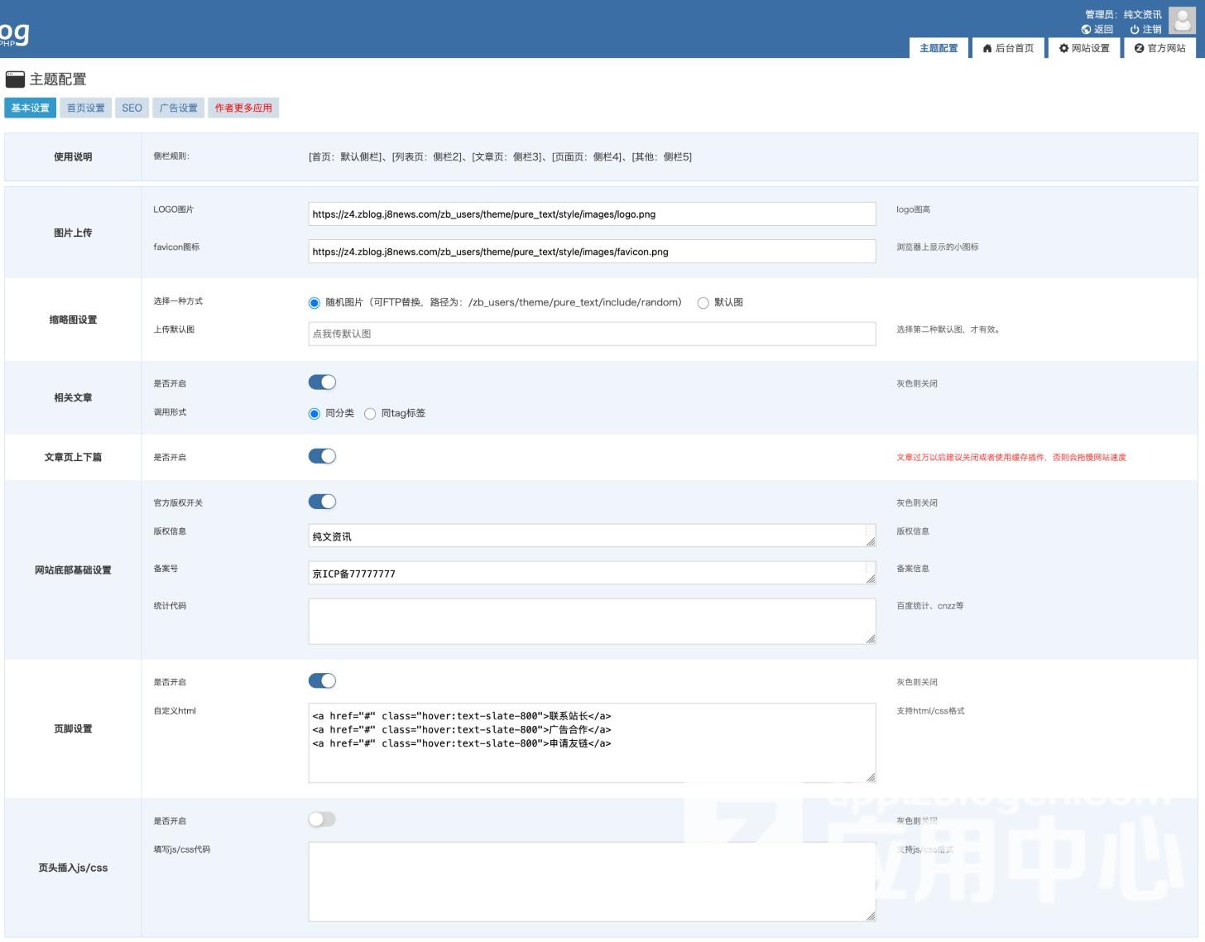Click the 返回 globe icon
The height and width of the screenshot is (942, 1205).
coord(1086,30)
